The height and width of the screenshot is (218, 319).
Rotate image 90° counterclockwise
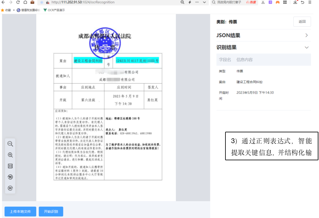10,177
